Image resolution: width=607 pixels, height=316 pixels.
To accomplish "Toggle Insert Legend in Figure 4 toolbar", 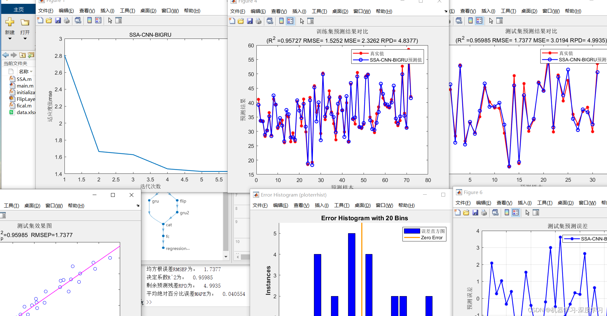I will coord(290,21).
